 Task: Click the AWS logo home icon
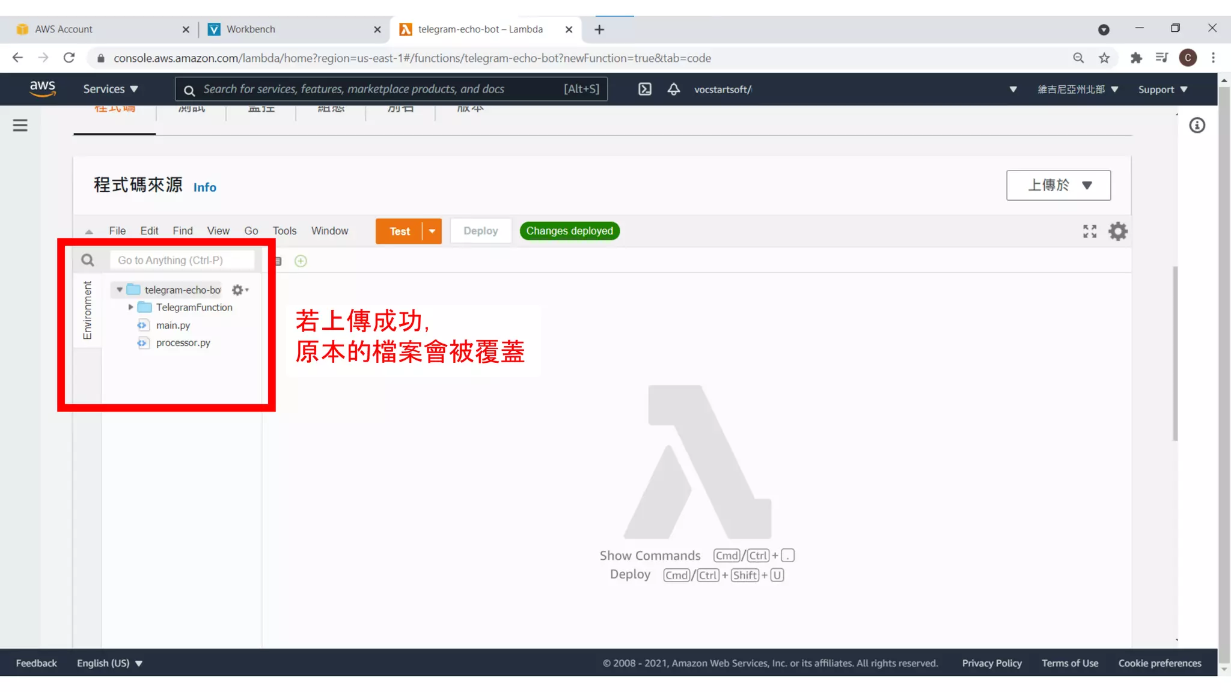(43, 88)
